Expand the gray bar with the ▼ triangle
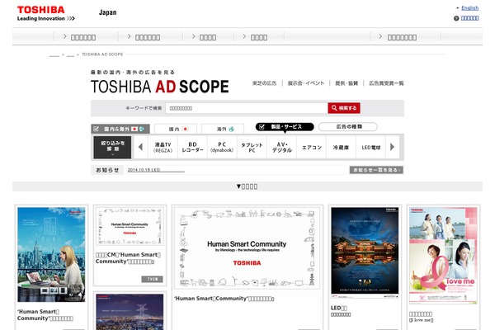 coord(247,186)
